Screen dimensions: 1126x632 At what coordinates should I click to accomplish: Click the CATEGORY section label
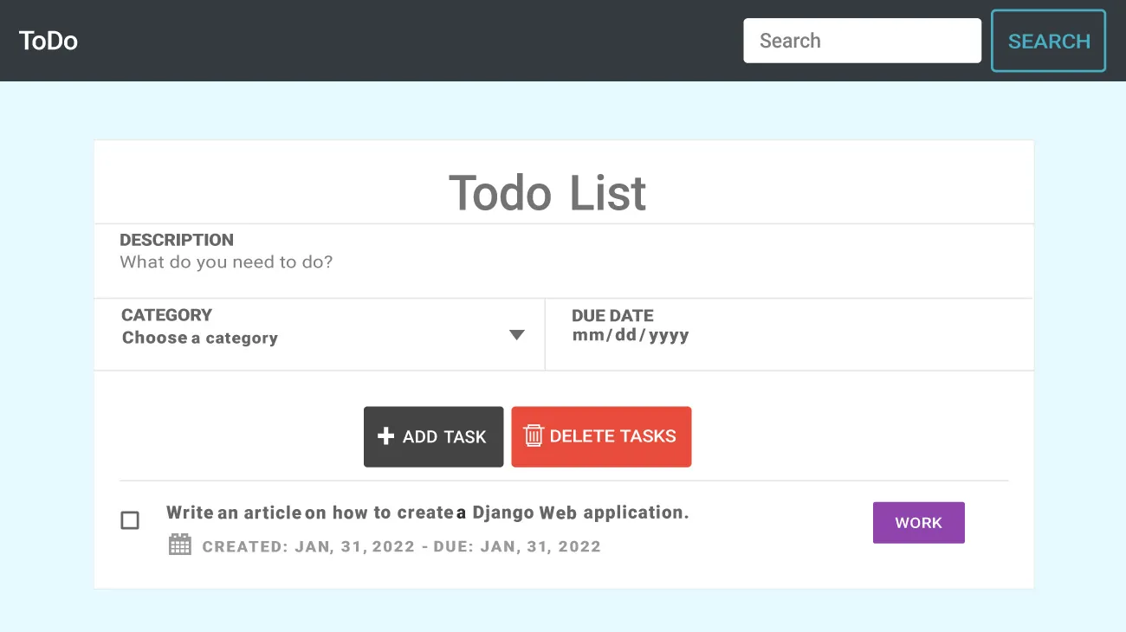pyautogui.click(x=167, y=315)
